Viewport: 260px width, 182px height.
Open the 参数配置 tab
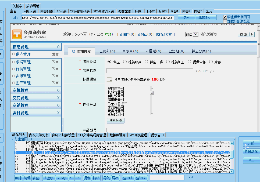pyautogui.click(x=124, y=11)
